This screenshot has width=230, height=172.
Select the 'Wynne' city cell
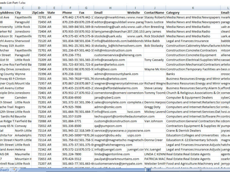click(x=23, y=74)
